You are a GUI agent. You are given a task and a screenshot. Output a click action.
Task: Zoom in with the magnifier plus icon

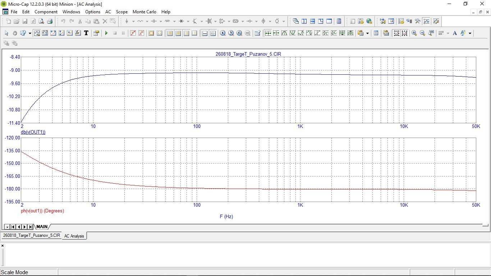click(414, 33)
